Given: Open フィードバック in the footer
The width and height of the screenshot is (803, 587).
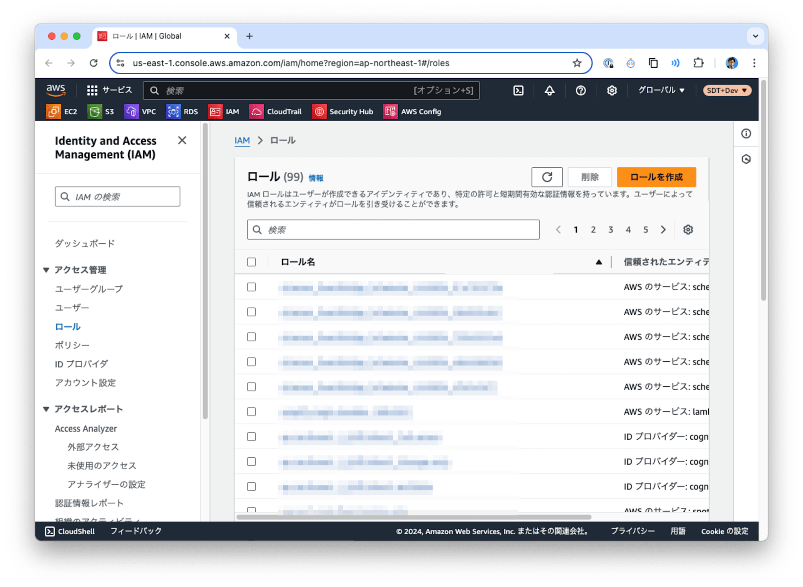Looking at the screenshot, I should click(136, 531).
